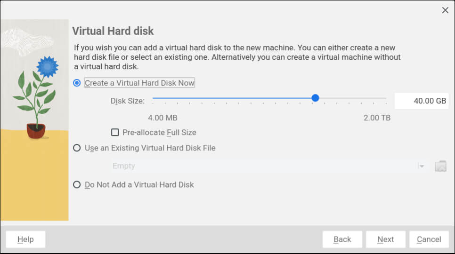Click the 4.00 MB minimum size label
This screenshot has width=455, height=254.
(162, 118)
